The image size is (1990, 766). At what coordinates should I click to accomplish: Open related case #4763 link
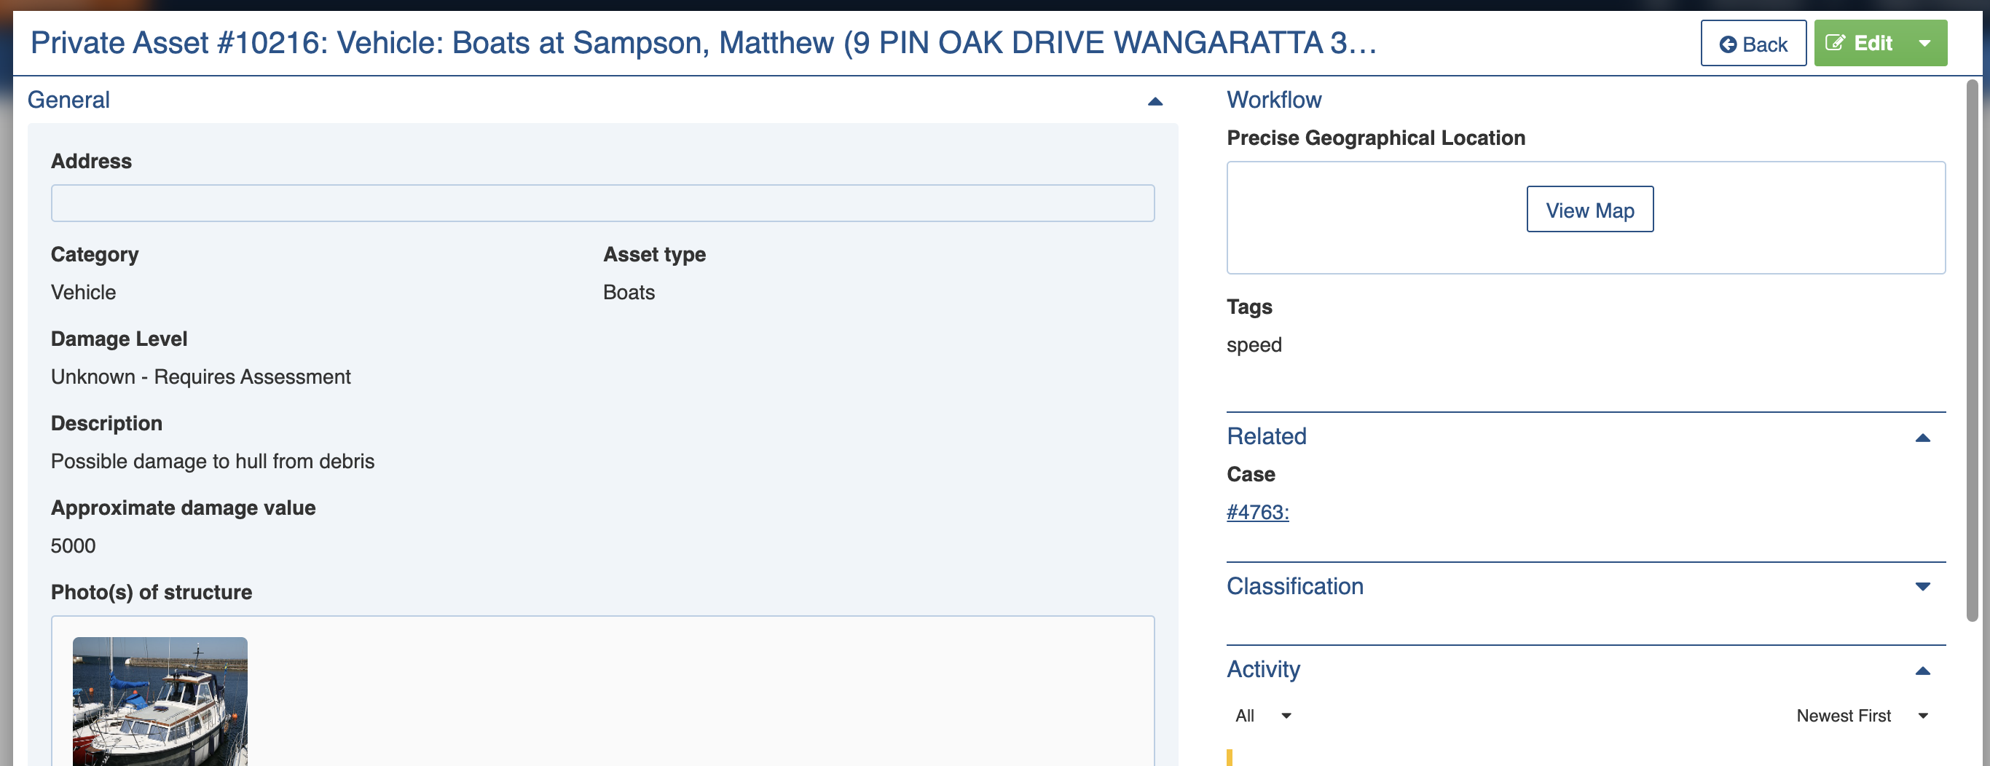[1257, 512]
